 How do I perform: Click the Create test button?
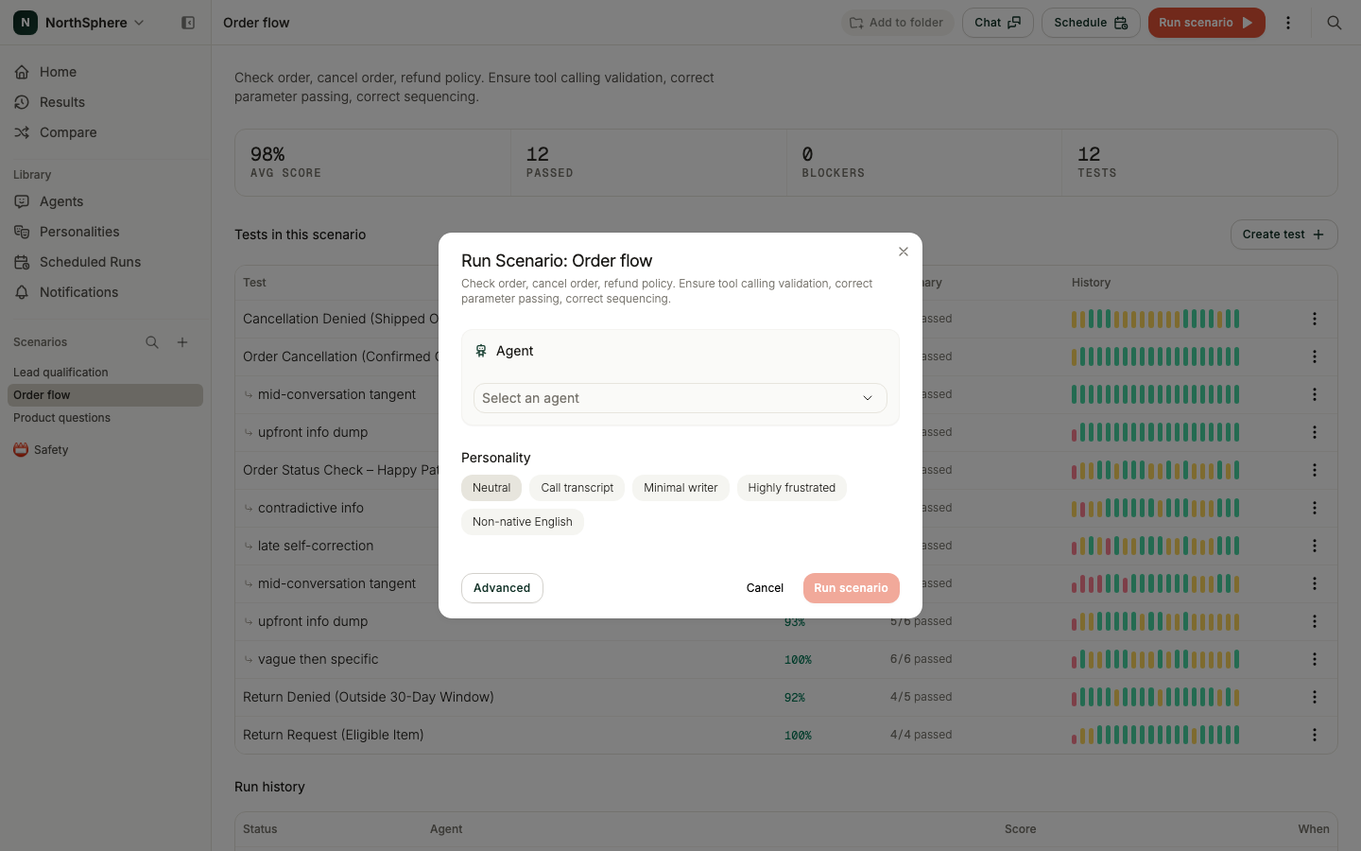pos(1283,234)
